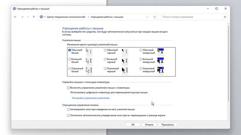This screenshot has width=241, height=135.
Task: Click the vertical scrollbar thumb
Action: [x=229, y=63]
